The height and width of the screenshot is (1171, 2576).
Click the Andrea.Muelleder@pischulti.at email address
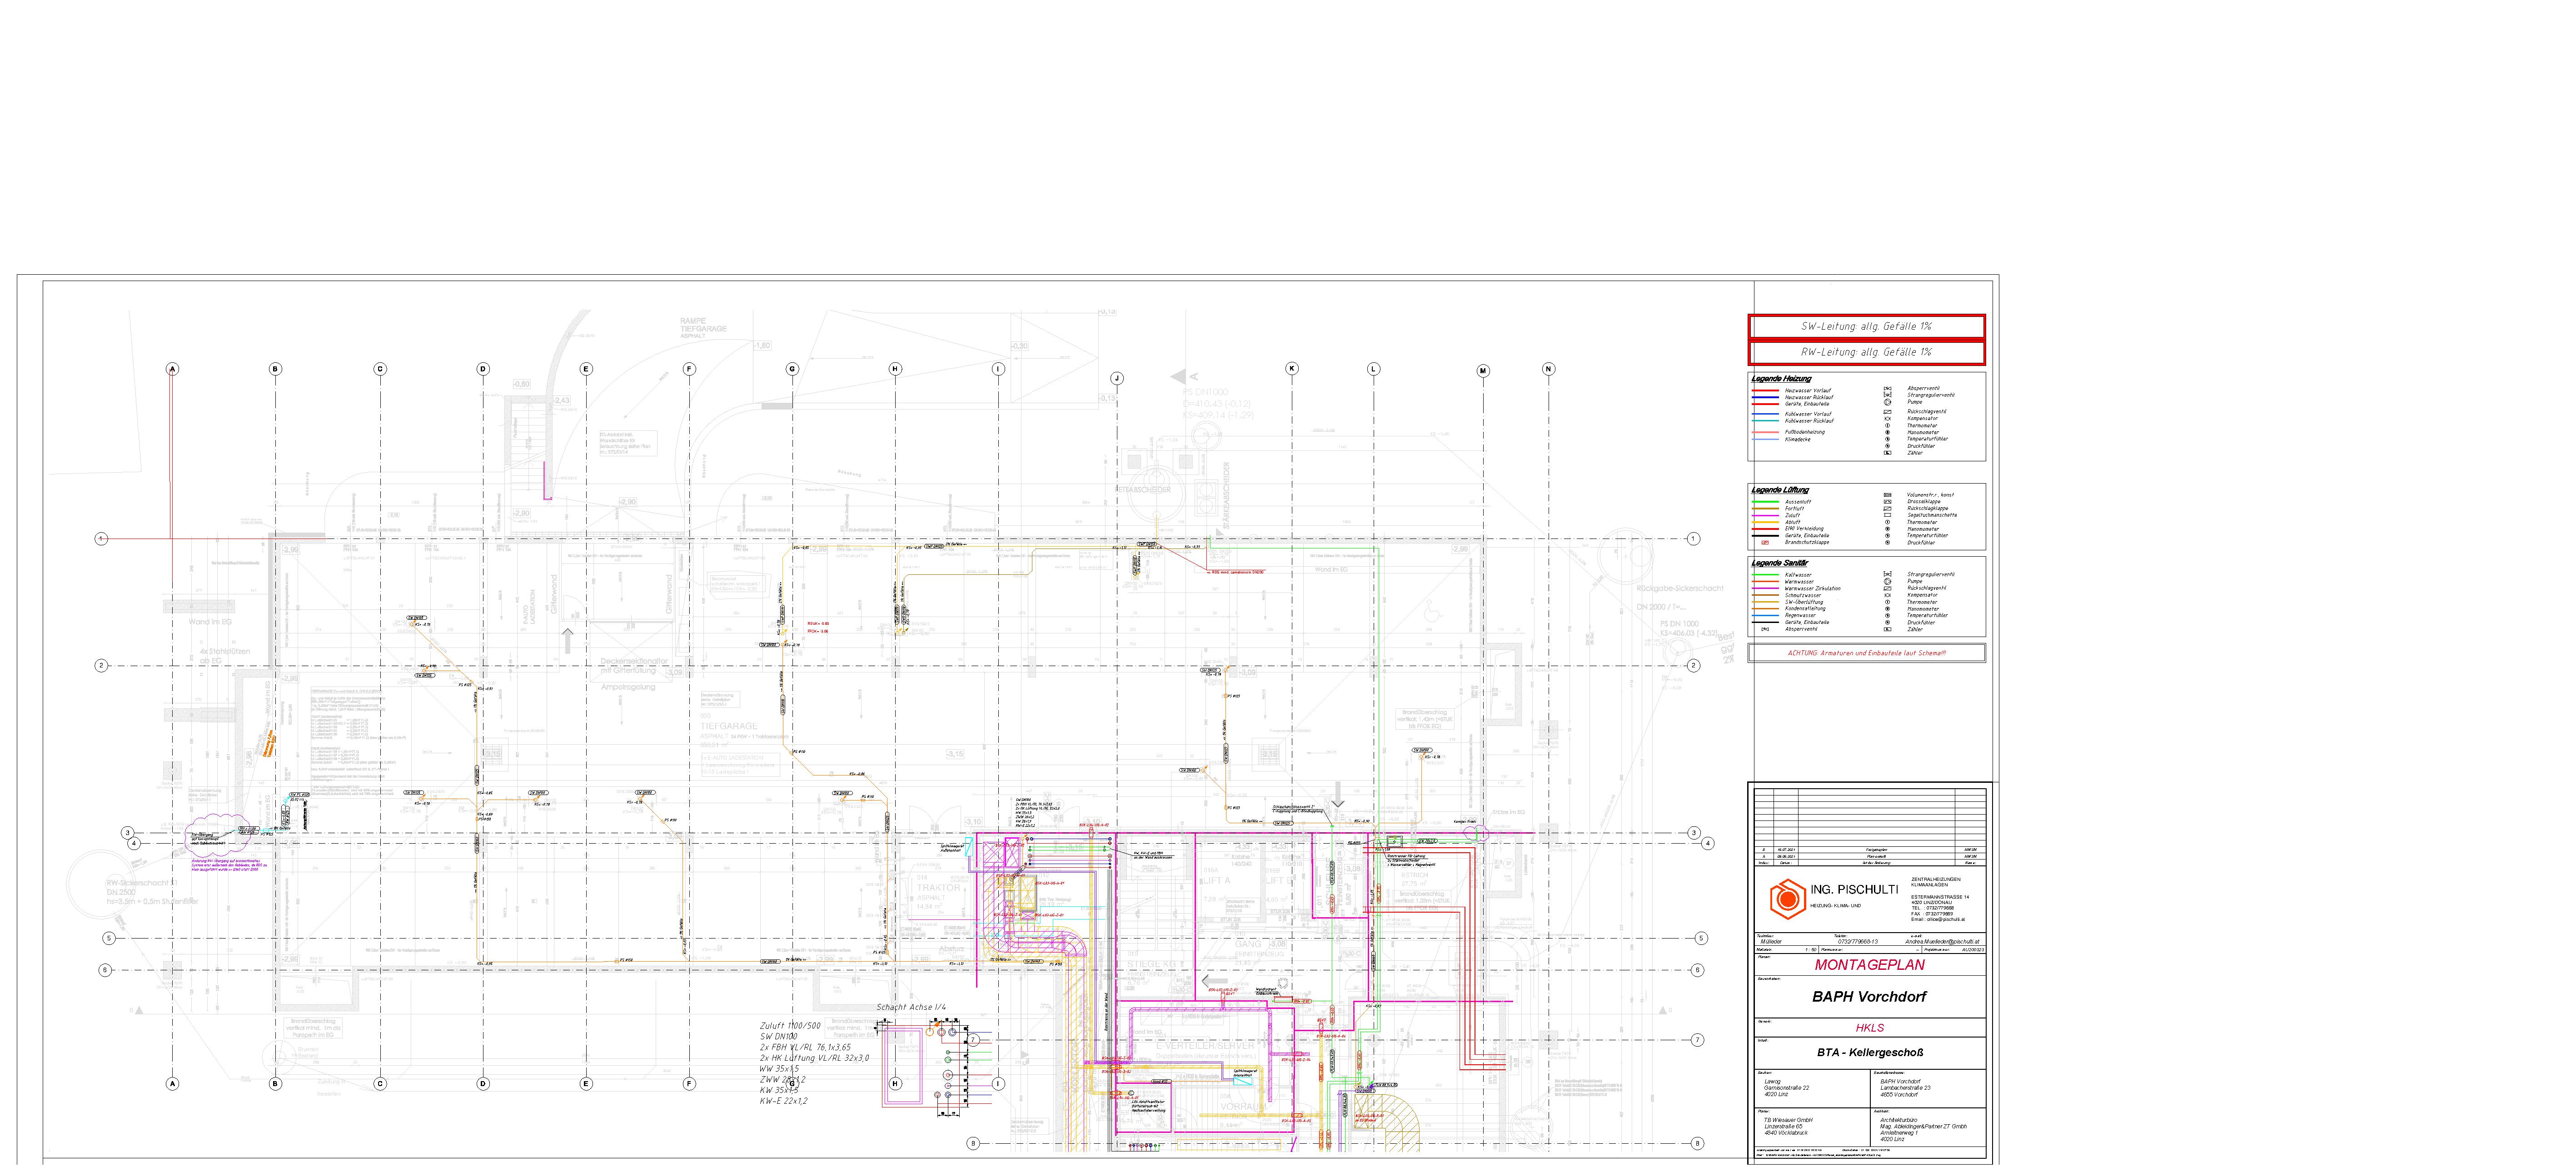click(x=1941, y=941)
